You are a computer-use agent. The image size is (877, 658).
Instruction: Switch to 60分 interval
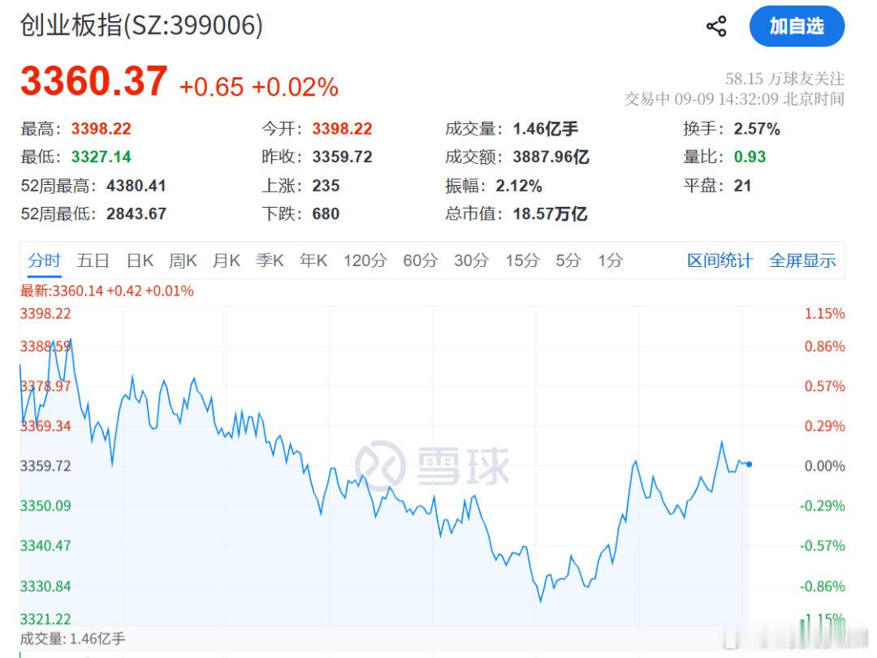[421, 260]
